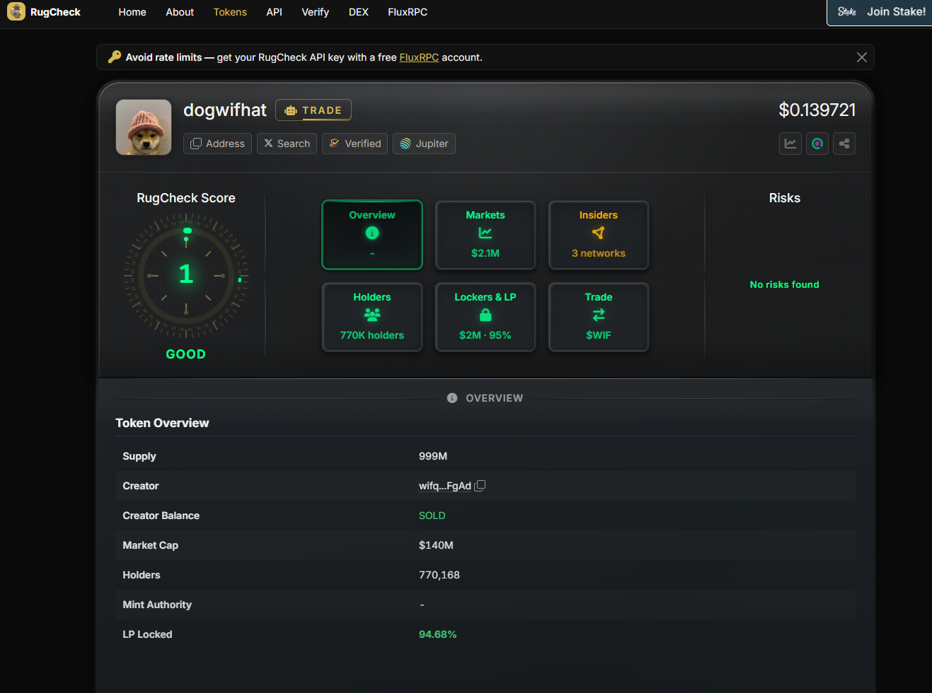Click the GOOD score label
This screenshot has height=693, width=932.
click(186, 354)
